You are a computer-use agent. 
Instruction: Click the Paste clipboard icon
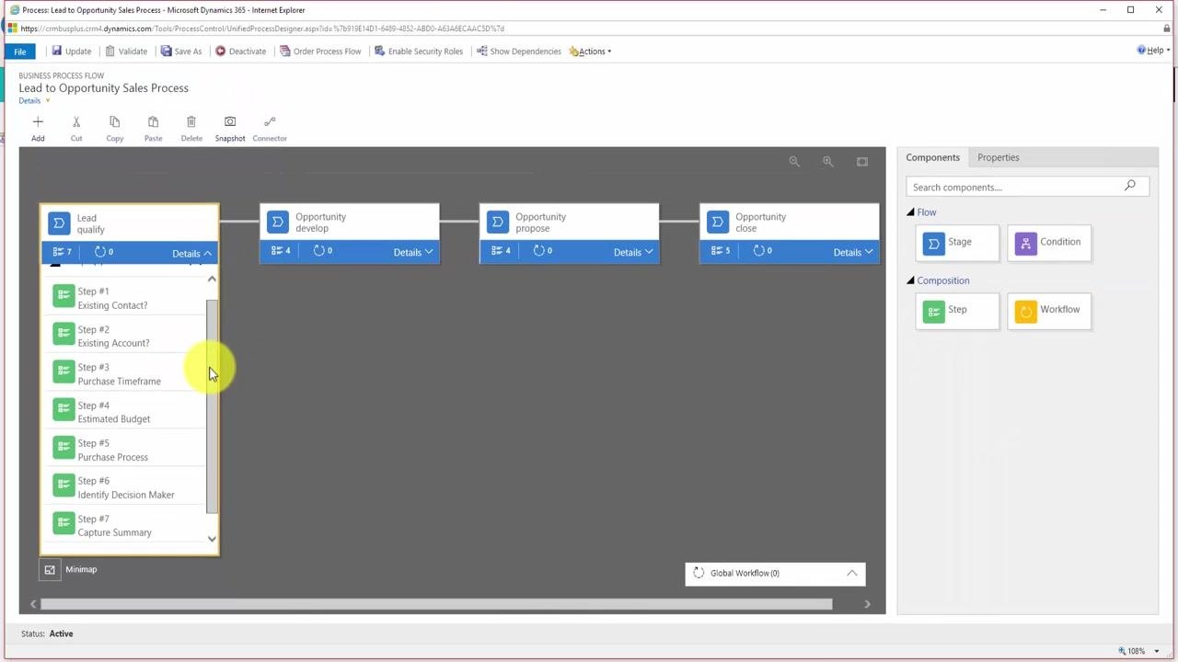point(153,121)
